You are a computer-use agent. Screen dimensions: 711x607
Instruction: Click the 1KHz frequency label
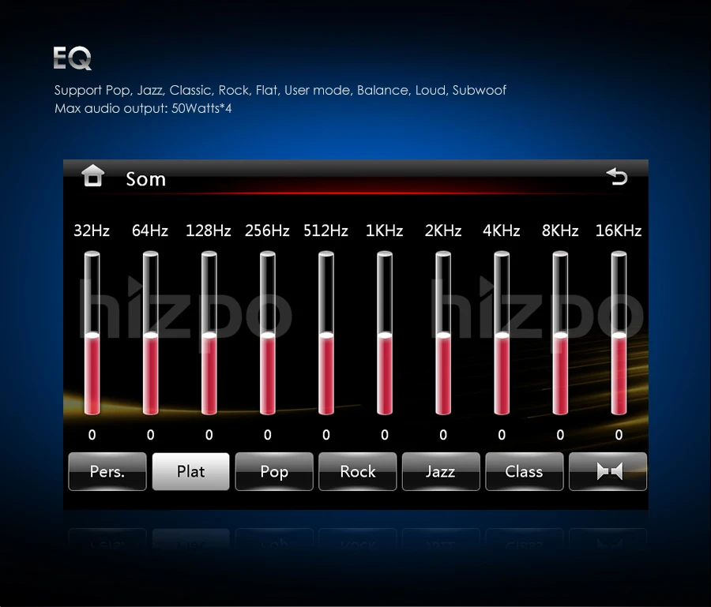click(385, 230)
